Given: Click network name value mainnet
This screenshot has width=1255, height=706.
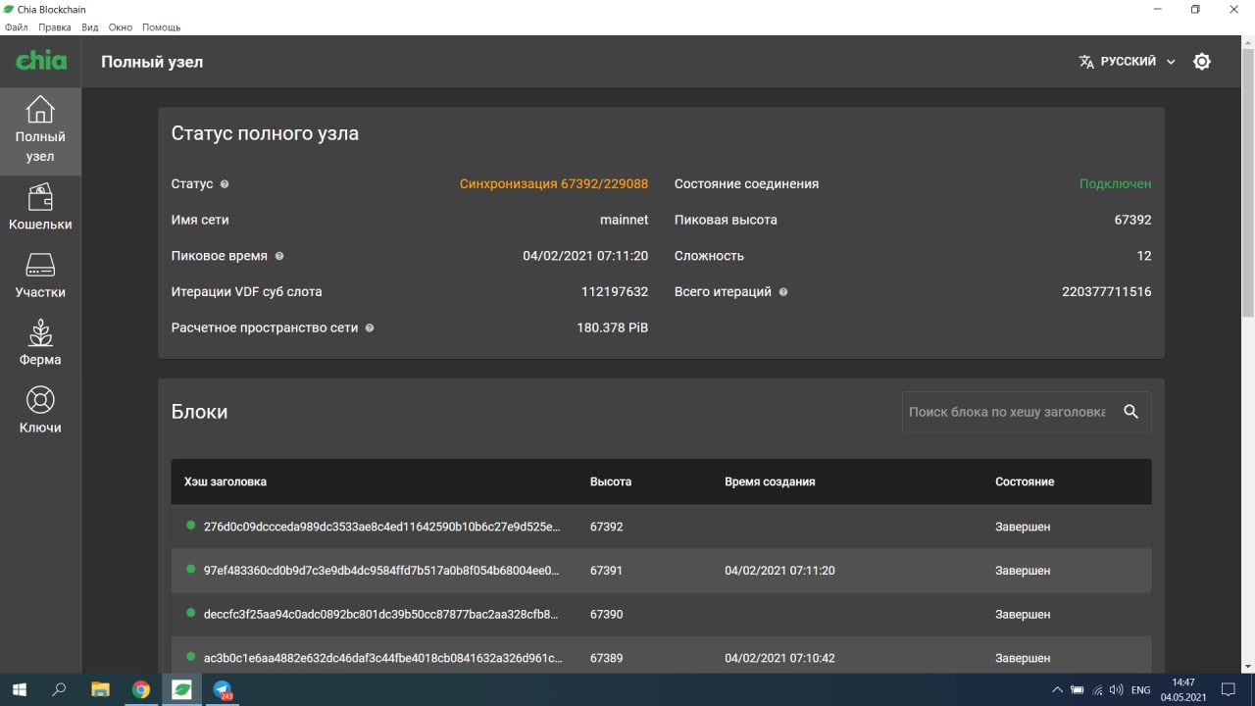Looking at the screenshot, I should coord(624,221).
